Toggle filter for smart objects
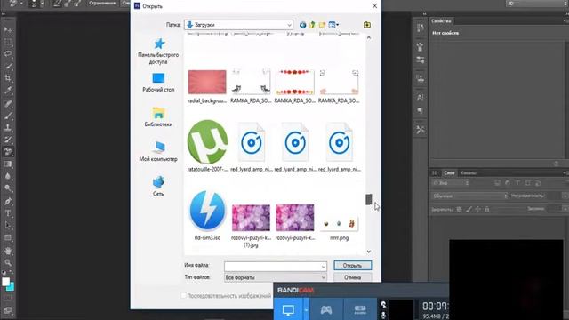The height and width of the screenshot is (320, 569). 538,183
